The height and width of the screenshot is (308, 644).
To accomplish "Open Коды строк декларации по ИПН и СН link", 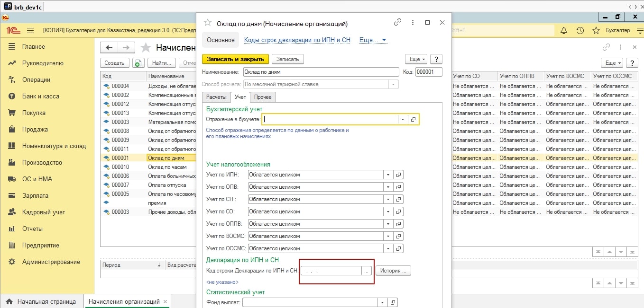I will pyautogui.click(x=297, y=40).
